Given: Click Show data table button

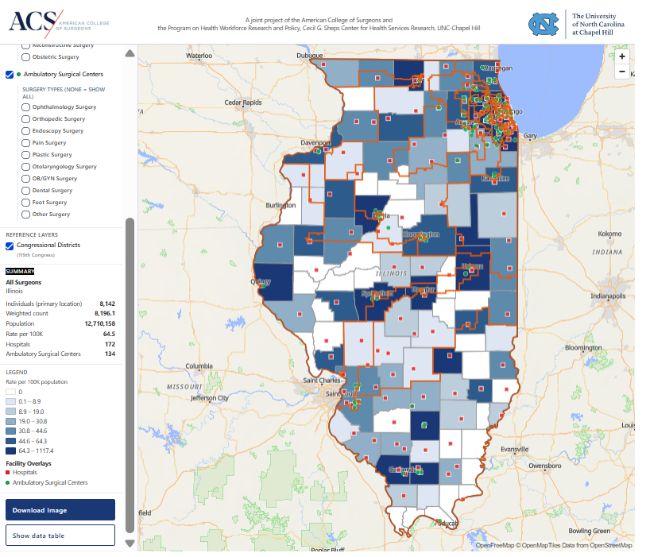Looking at the screenshot, I should tap(60, 536).
